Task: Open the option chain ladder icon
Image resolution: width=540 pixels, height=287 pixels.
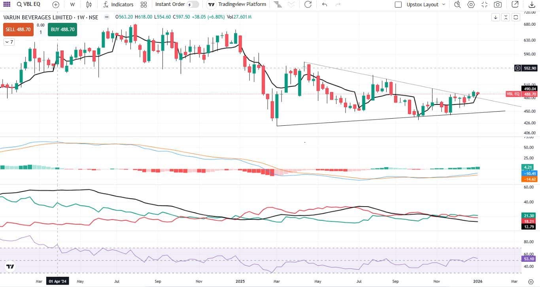Action: pyautogui.click(x=278, y=5)
